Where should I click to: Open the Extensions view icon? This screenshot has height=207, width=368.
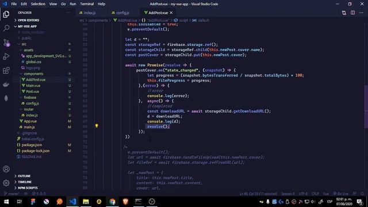6,70
